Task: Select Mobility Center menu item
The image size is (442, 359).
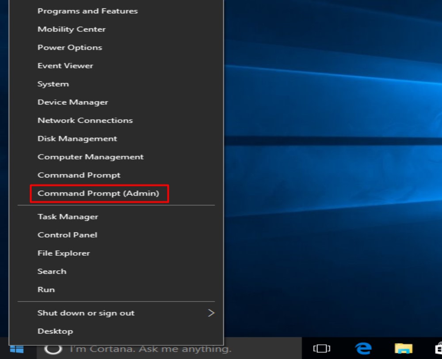Action: tap(72, 29)
